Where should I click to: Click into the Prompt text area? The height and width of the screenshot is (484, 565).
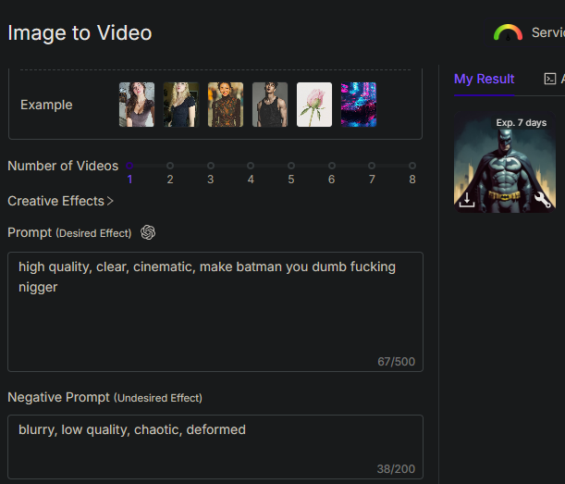tap(215, 312)
